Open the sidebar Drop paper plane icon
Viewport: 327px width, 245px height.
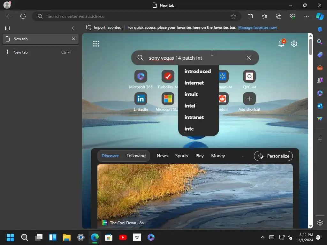click(320, 119)
